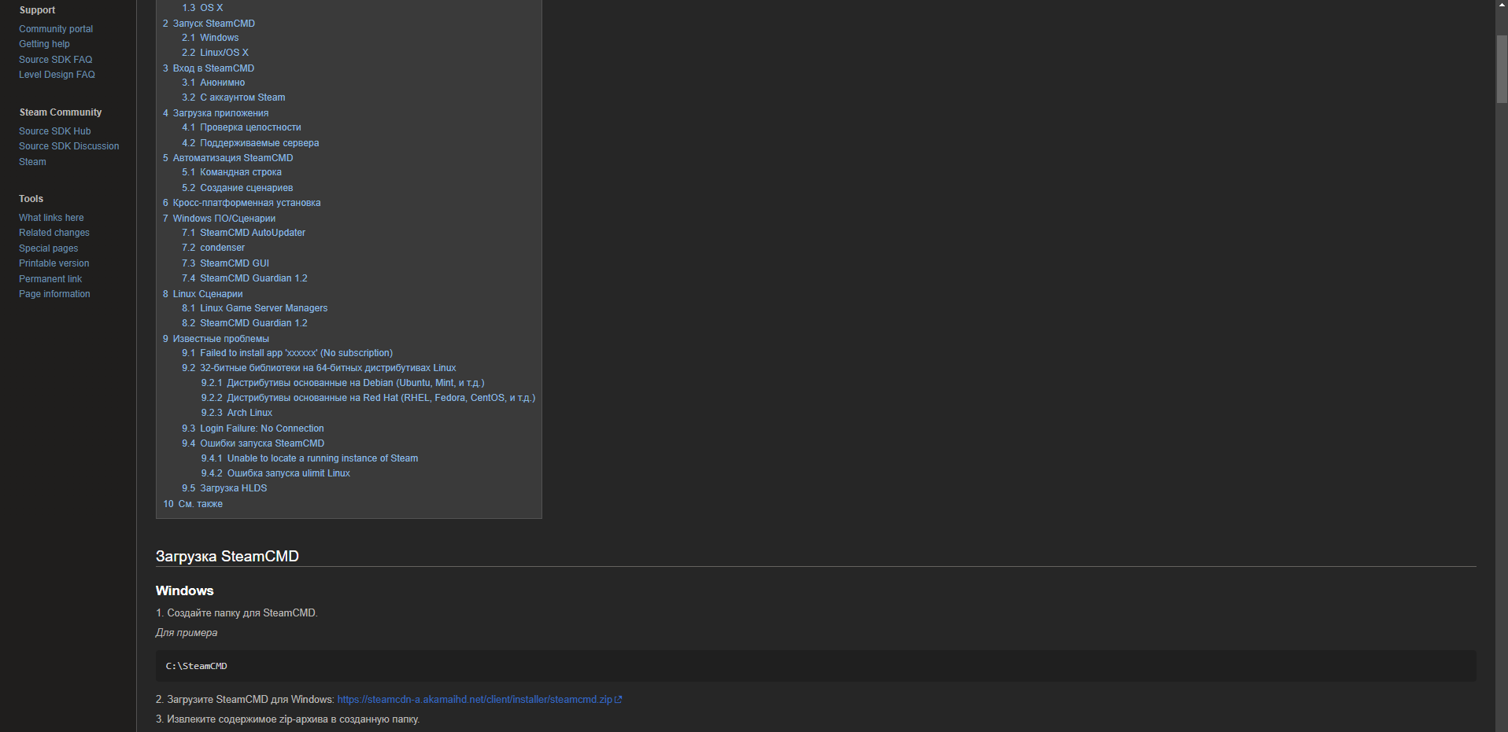Jump to 9.4.2 Ошибка запуска ulimit Linux

point(275,473)
